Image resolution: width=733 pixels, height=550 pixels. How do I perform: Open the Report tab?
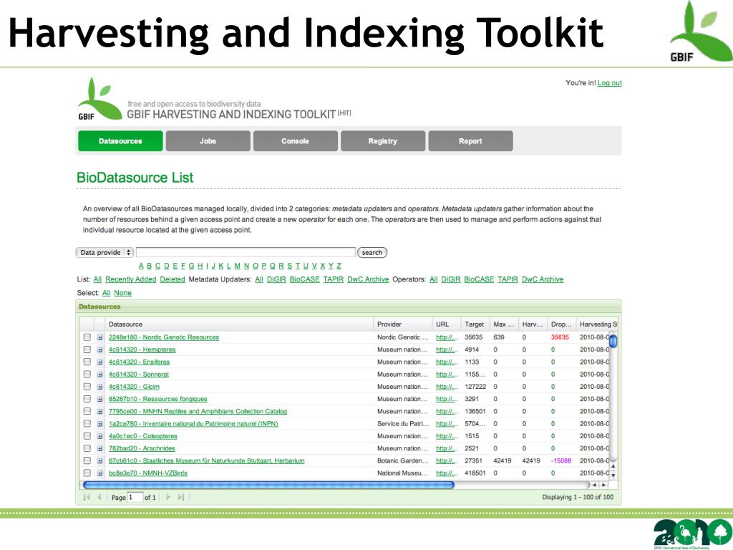(x=470, y=141)
